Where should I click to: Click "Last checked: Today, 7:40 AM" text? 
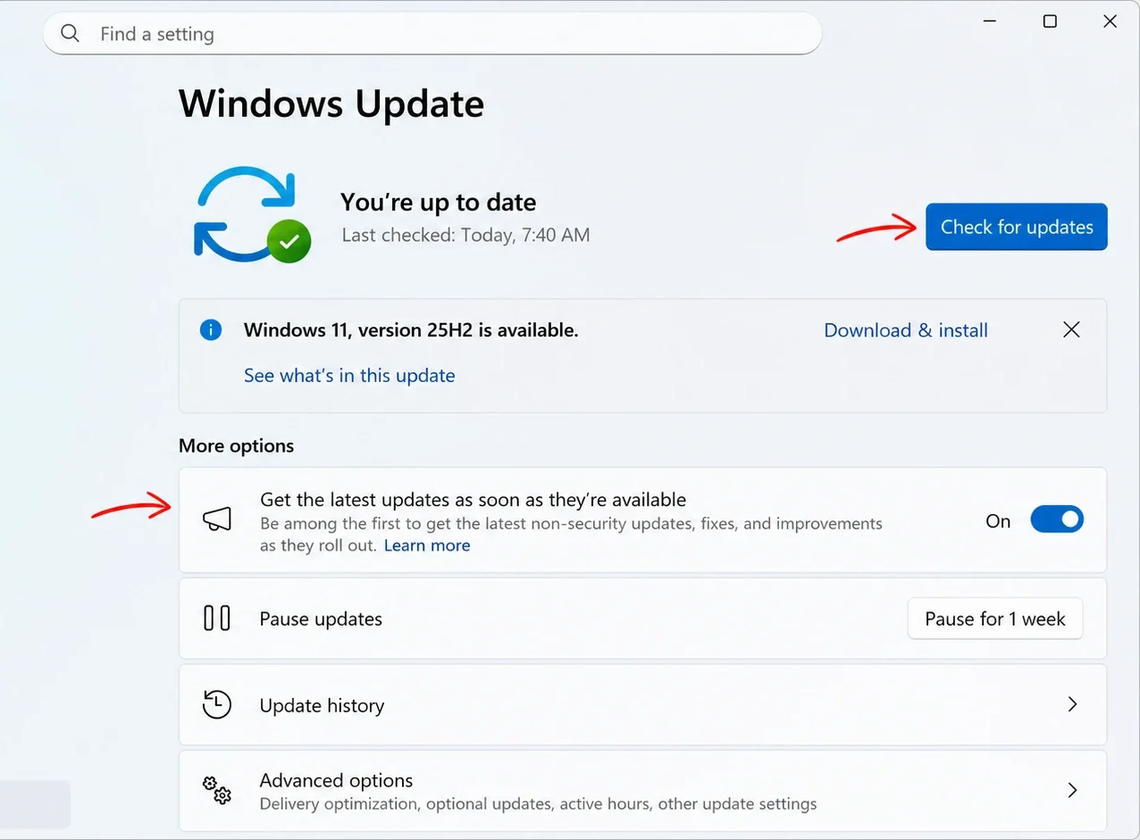(466, 236)
